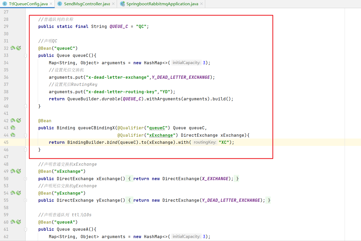Expand folded yExchange method on line 55
This screenshot has height=241, width=361.
[x=26, y=200]
